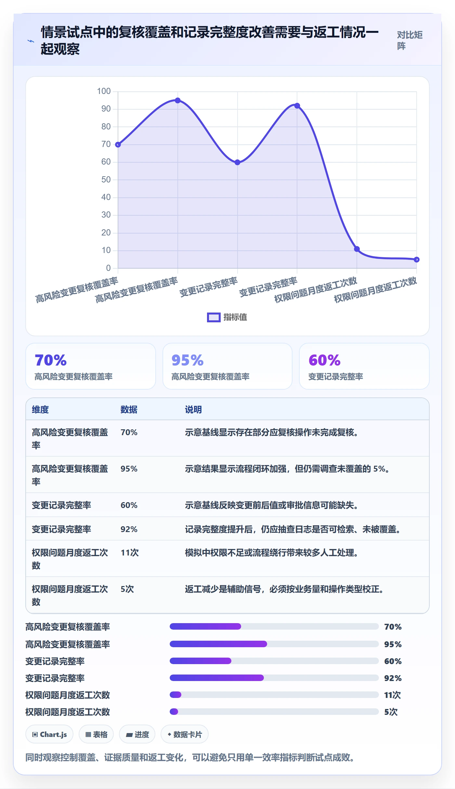
Task: Click the progress bar showing 70%
Action: (274, 626)
